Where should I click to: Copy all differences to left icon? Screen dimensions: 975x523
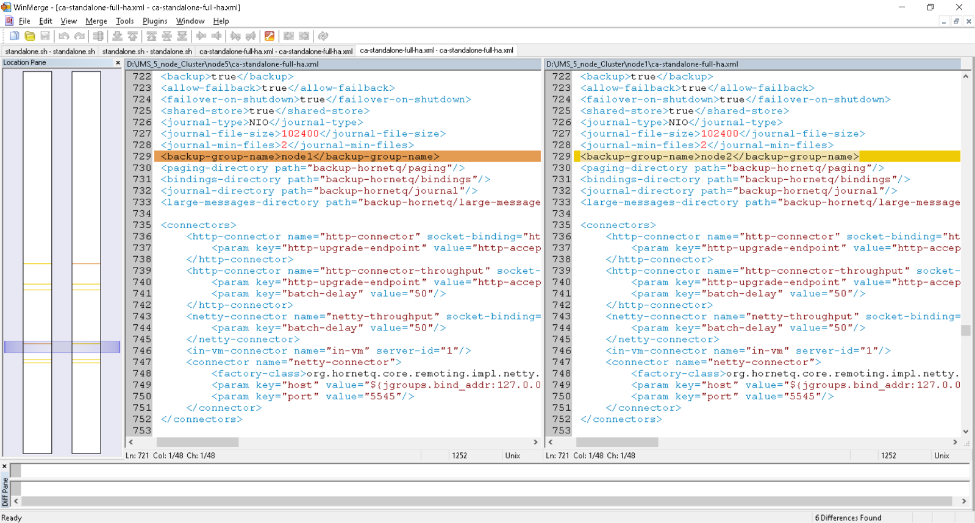tap(304, 36)
